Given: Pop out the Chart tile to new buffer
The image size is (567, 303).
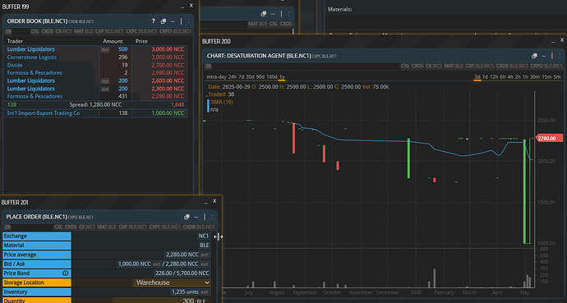Looking at the screenshot, I should [x=534, y=56].
